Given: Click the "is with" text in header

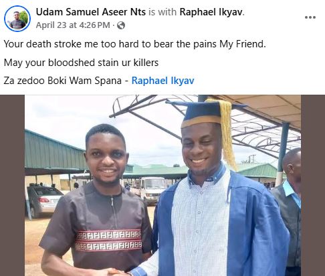Looking at the screenshot, I should click(x=162, y=12).
